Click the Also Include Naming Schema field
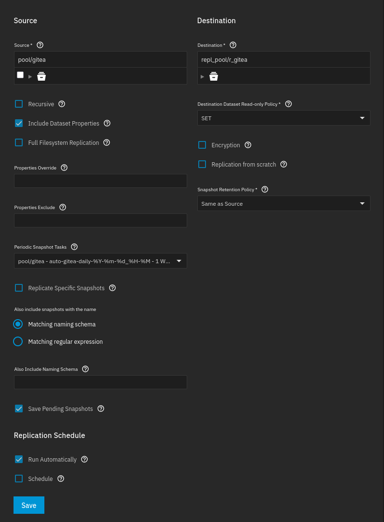The image size is (384, 522). tap(100, 382)
